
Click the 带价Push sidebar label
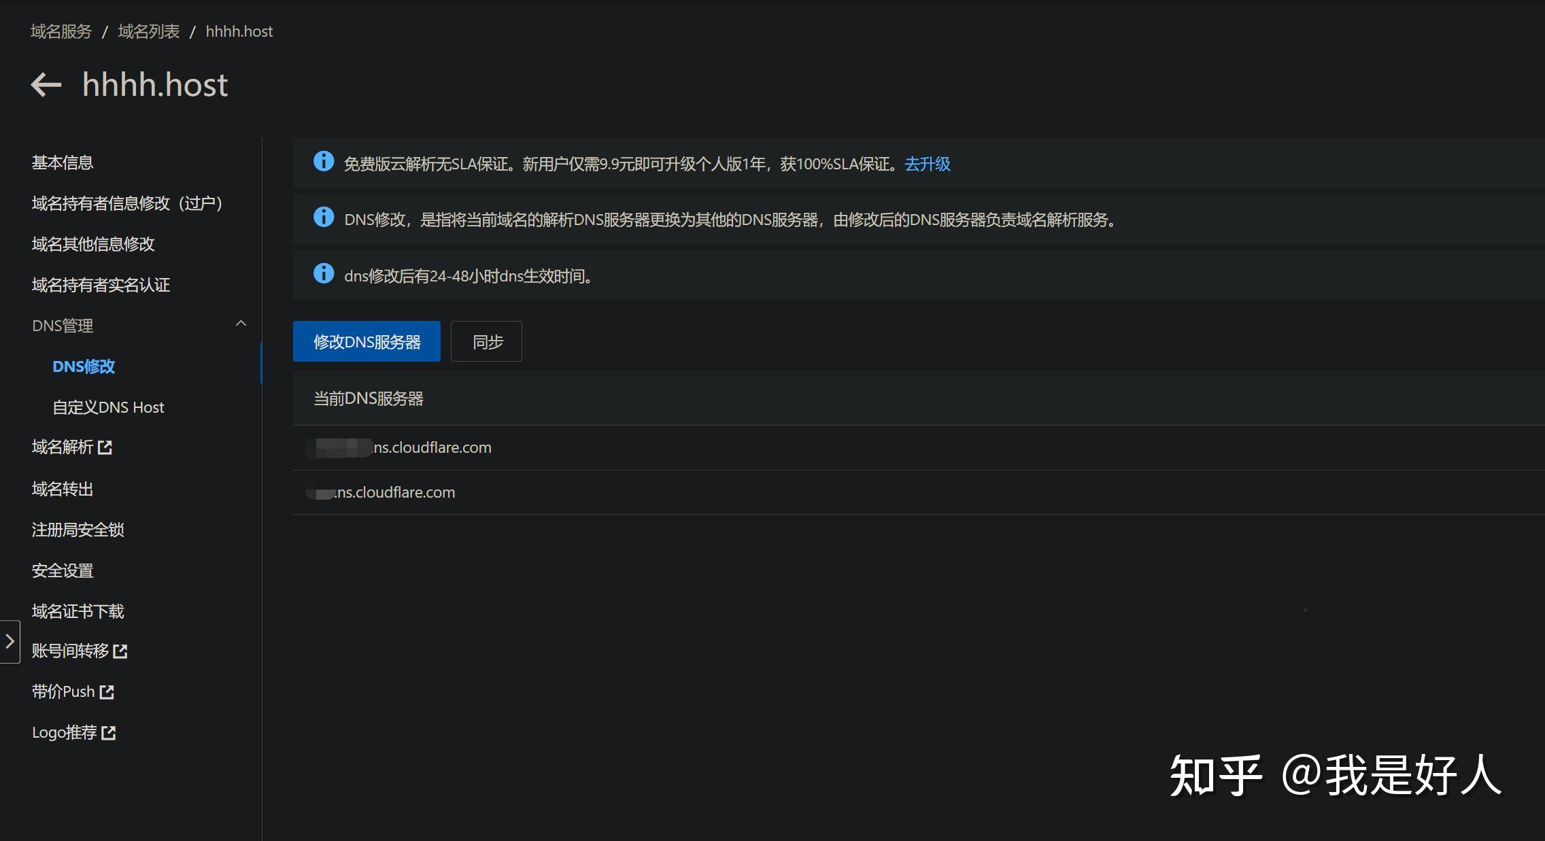point(63,691)
